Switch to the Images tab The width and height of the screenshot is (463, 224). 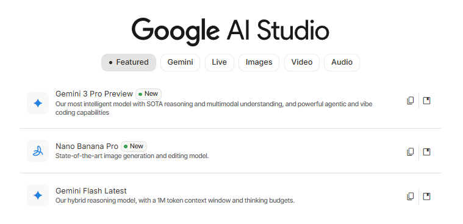(259, 62)
